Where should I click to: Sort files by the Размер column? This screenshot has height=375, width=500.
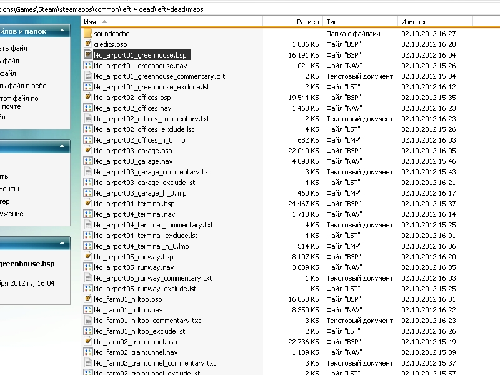[292, 22]
